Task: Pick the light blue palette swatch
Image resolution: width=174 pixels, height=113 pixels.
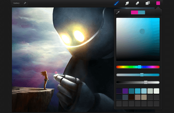Action: (x=144, y=91)
